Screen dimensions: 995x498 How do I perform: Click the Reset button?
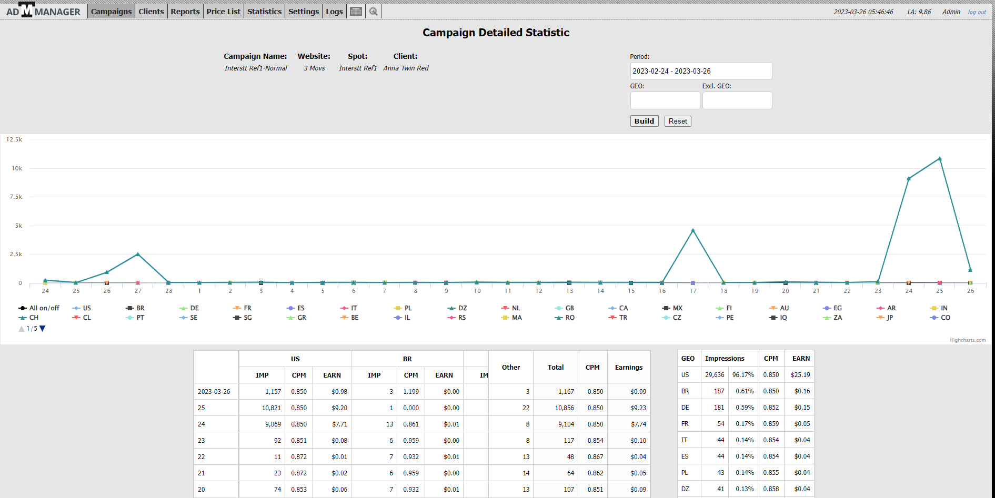coord(678,121)
